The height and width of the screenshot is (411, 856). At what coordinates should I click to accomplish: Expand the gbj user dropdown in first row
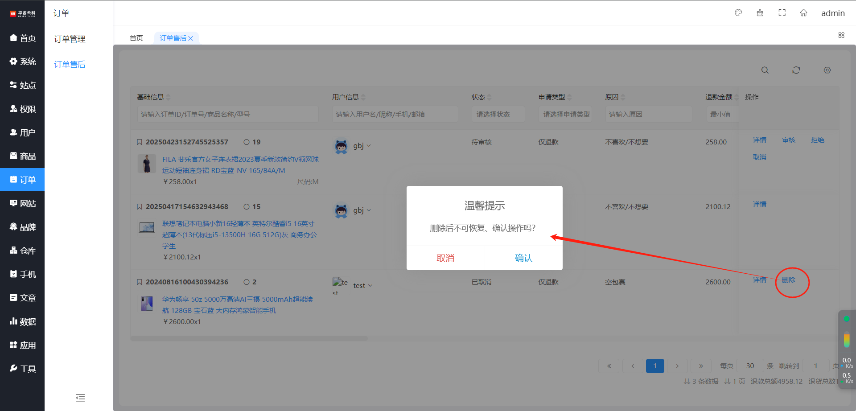[x=369, y=146]
